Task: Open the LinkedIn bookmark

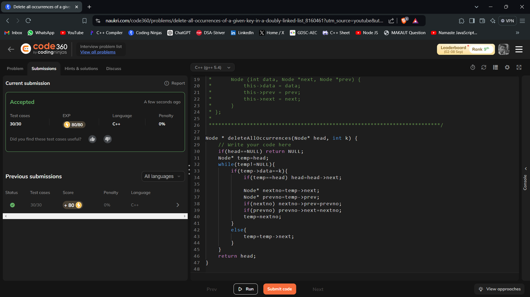Action: coord(242,33)
